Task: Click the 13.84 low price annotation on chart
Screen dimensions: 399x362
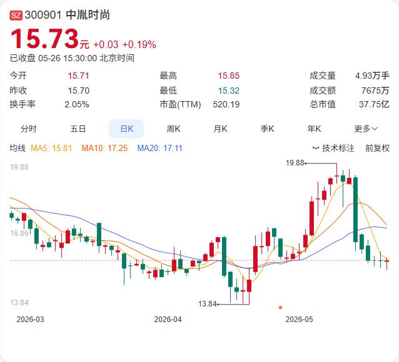Action: click(x=208, y=304)
